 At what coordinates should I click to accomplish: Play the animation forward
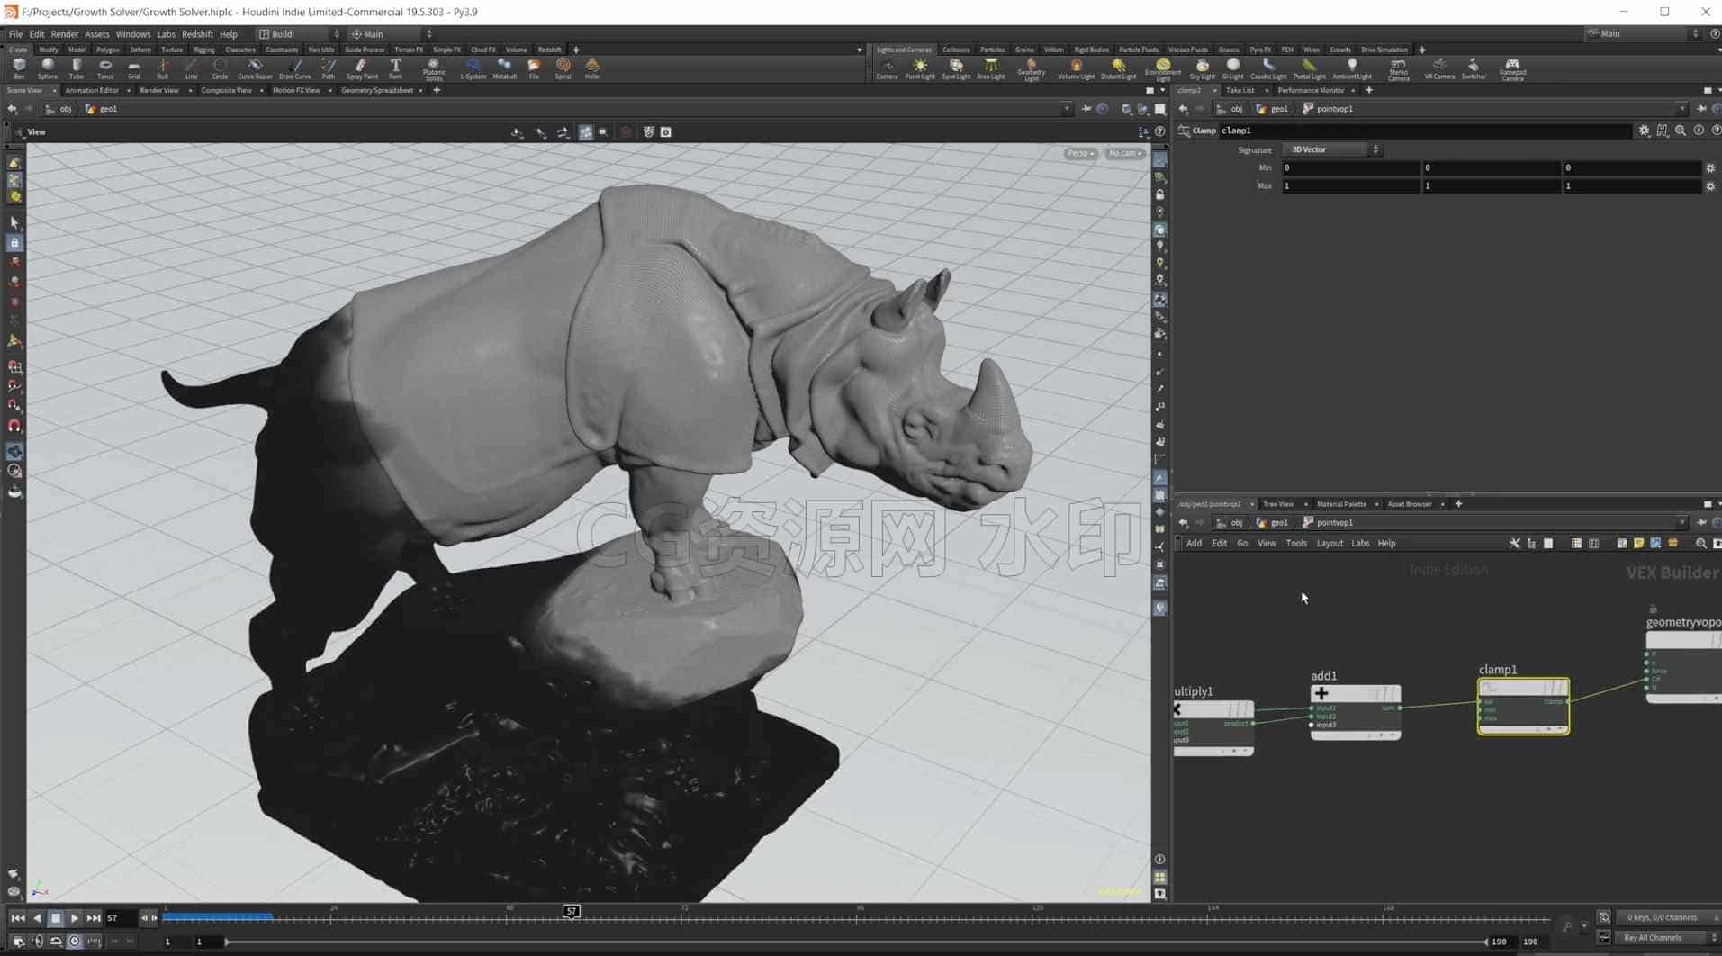(75, 917)
